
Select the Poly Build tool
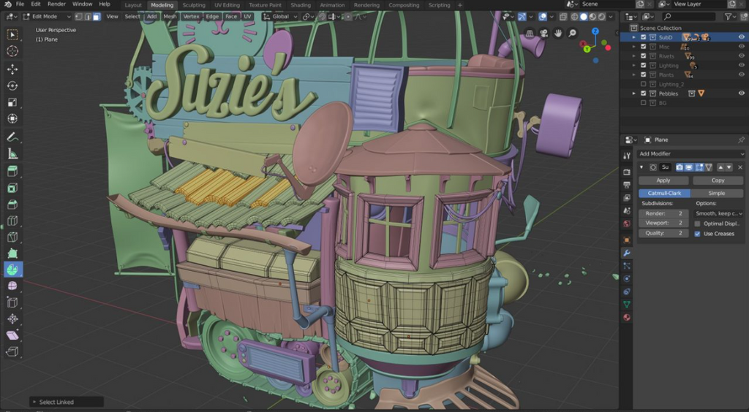pos(12,253)
